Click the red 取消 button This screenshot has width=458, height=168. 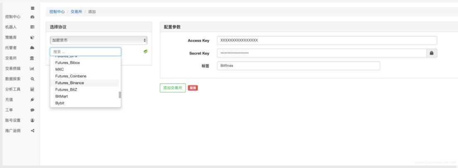click(193, 88)
